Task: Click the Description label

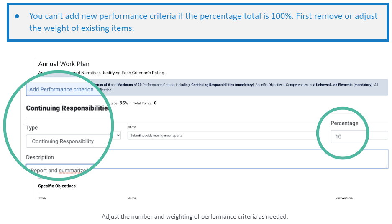Action: coord(40,157)
